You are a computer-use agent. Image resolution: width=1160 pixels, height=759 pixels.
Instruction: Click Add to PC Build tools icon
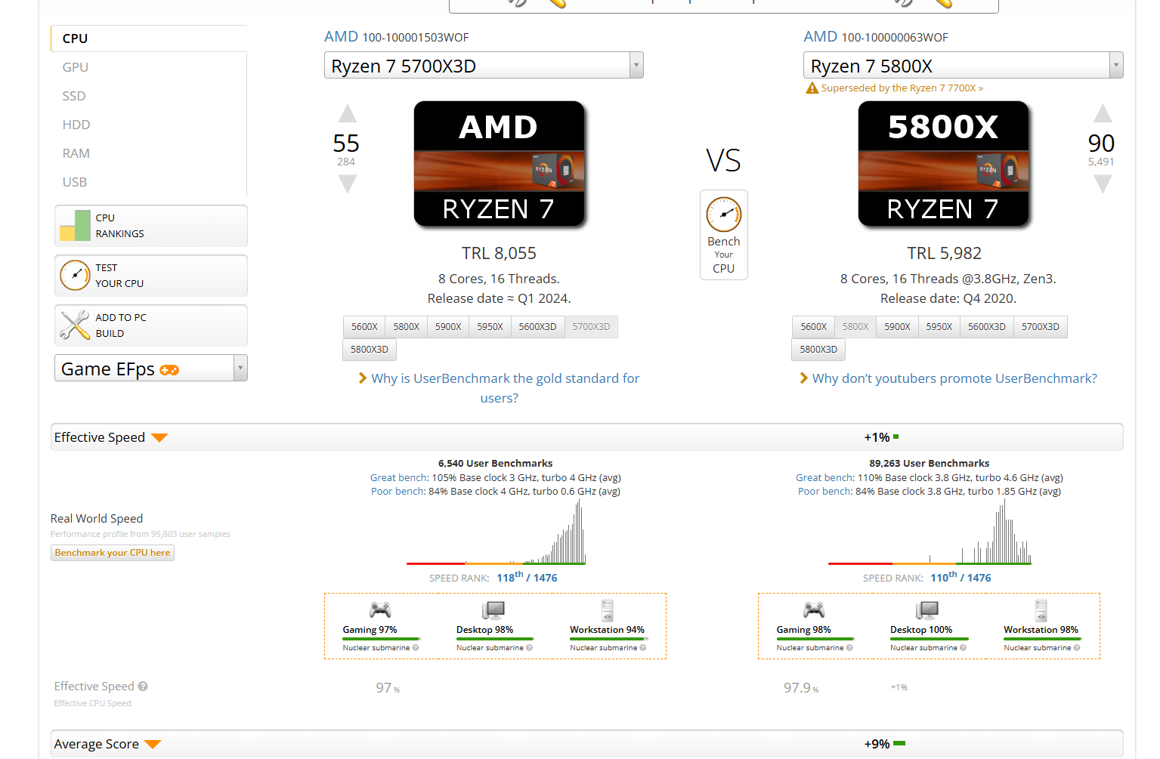pyautogui.click(x=75, y=326)
